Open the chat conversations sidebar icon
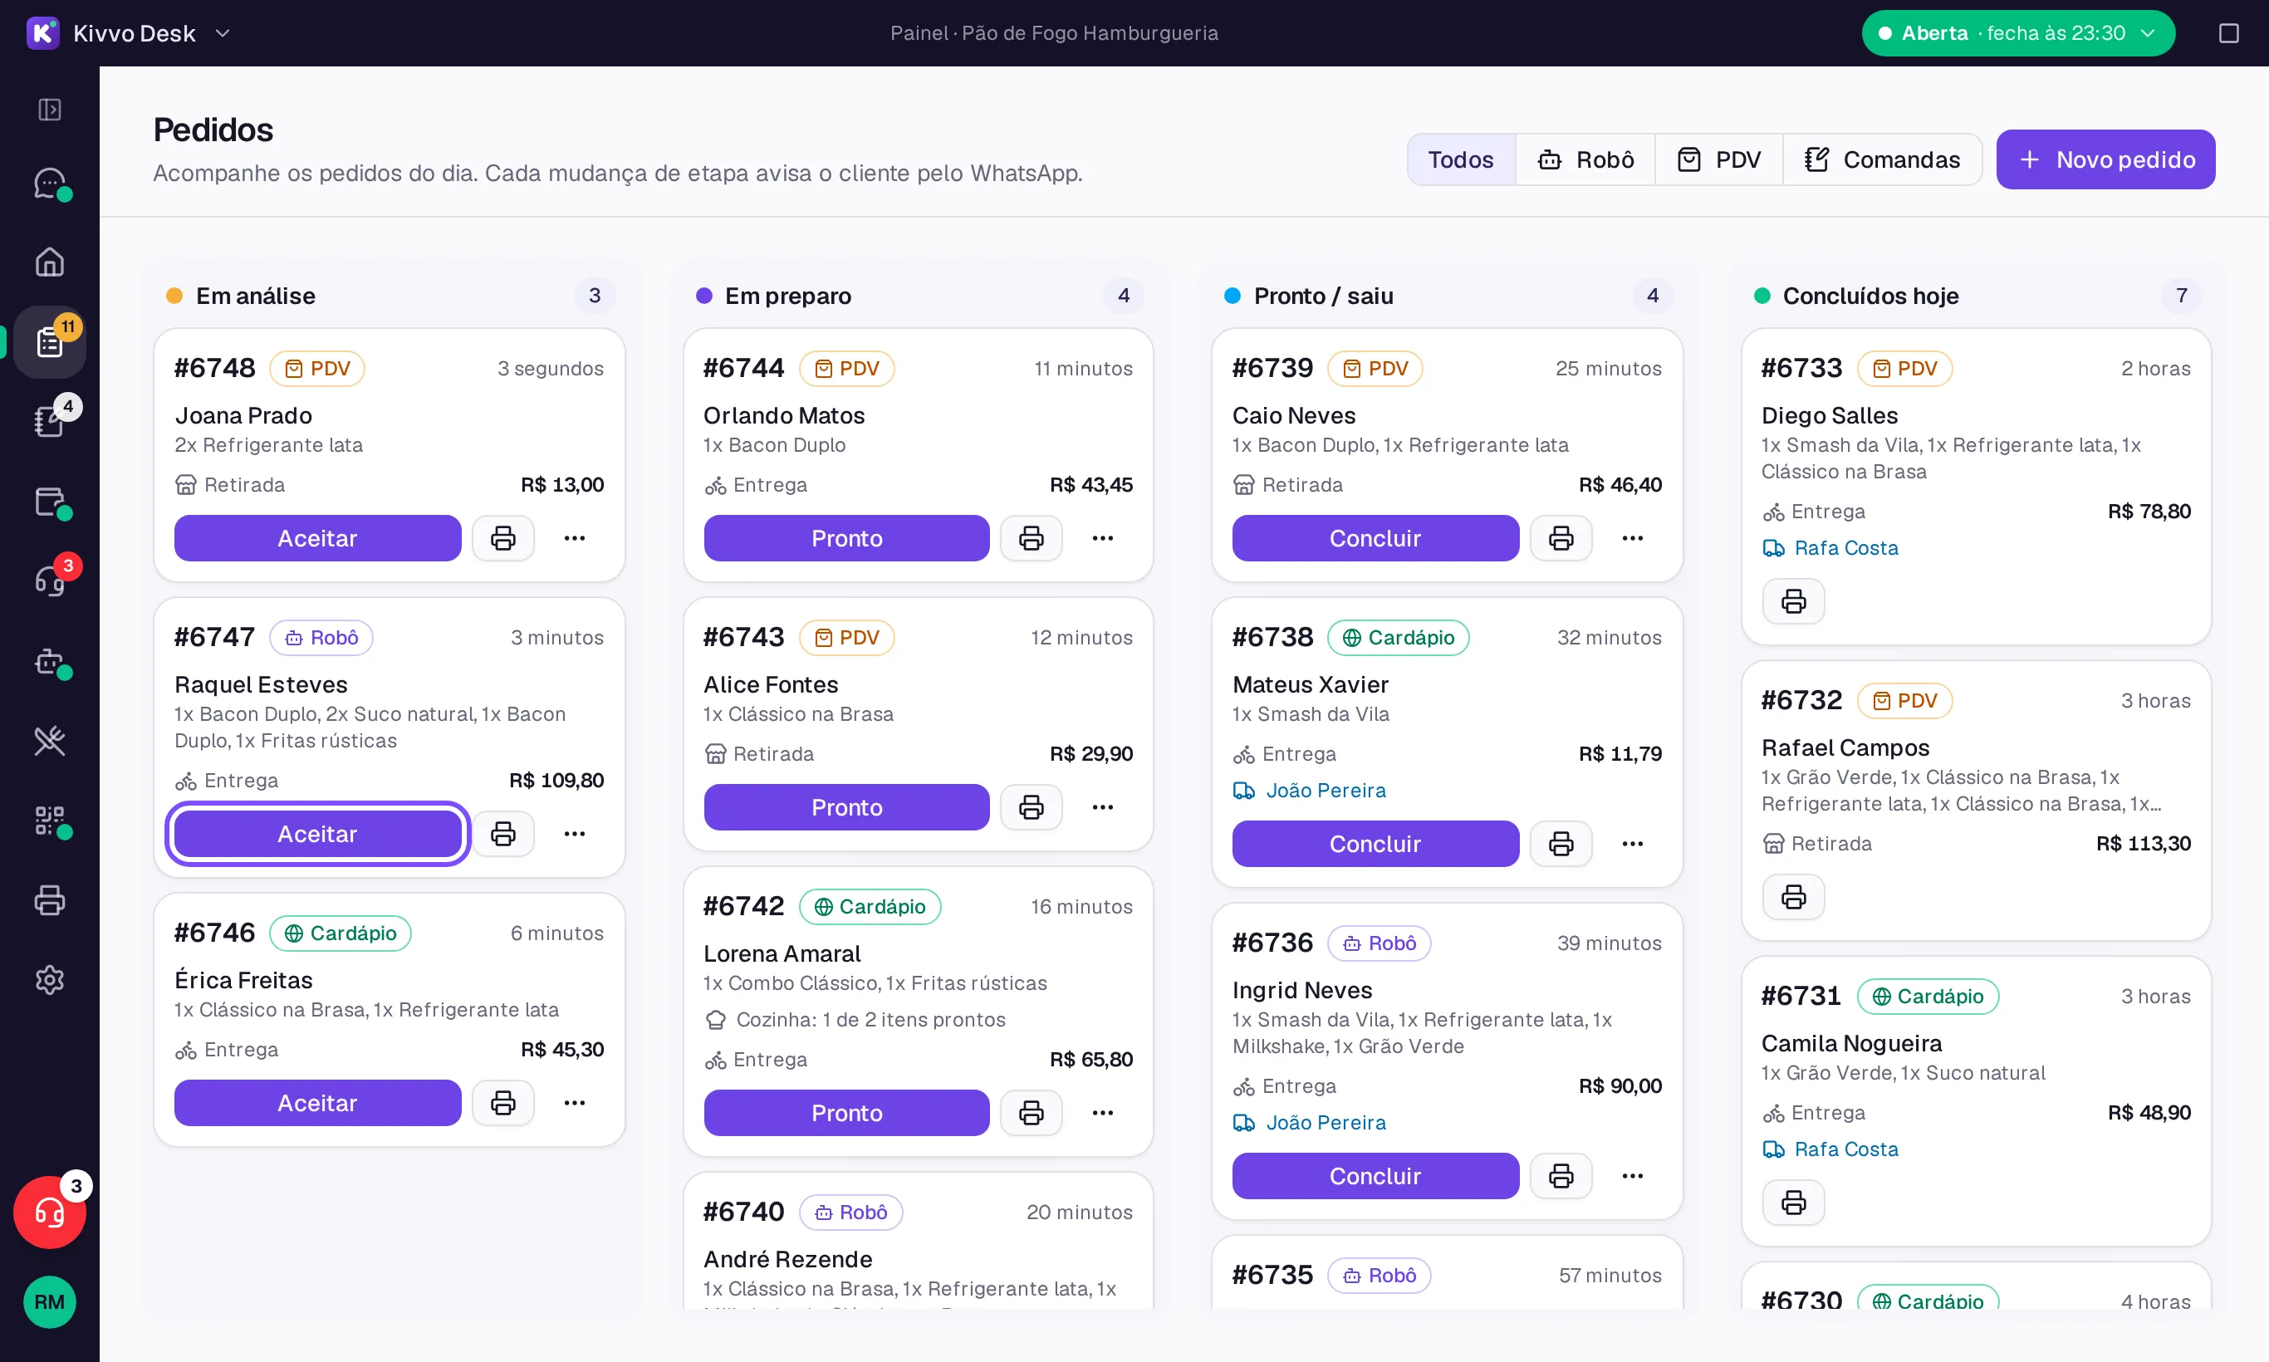Screen dimensions: 2269x1362 50,183
